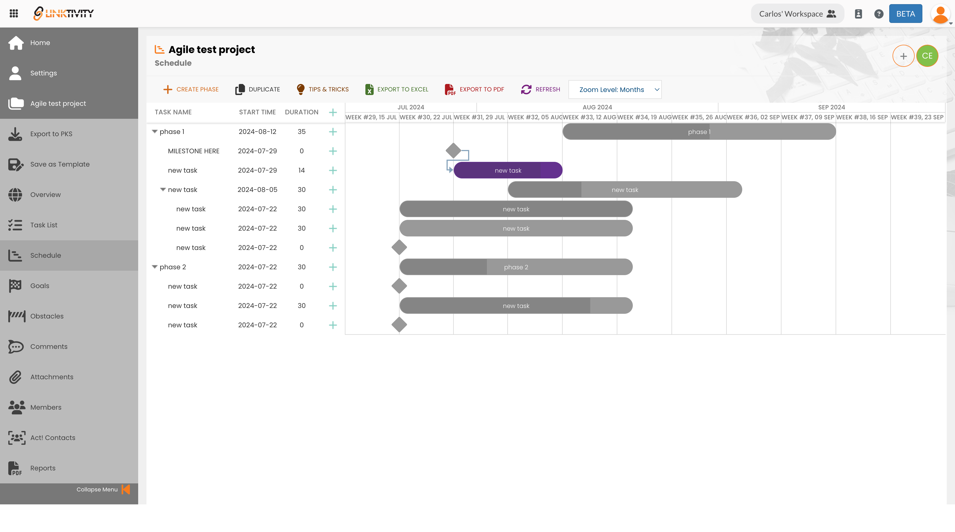
Task: Open the contacts book icon in header
Action: pyautogui.click(x=858, y=14)
